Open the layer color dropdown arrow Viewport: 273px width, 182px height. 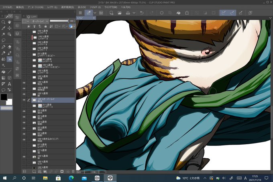(x=74, y=26)
